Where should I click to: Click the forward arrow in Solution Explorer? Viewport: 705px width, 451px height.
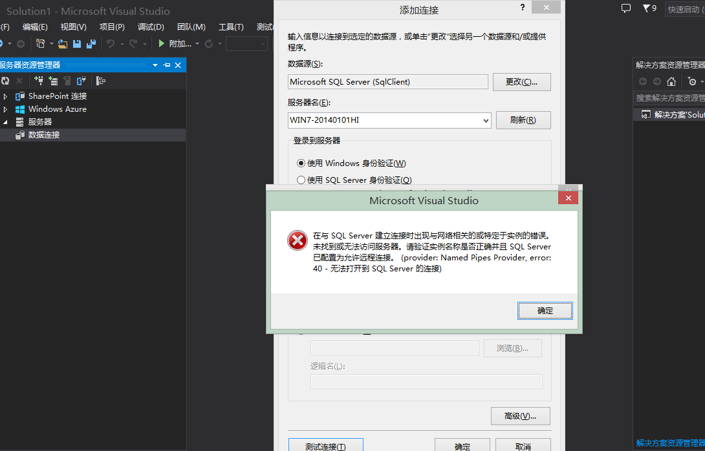[657, 81]
